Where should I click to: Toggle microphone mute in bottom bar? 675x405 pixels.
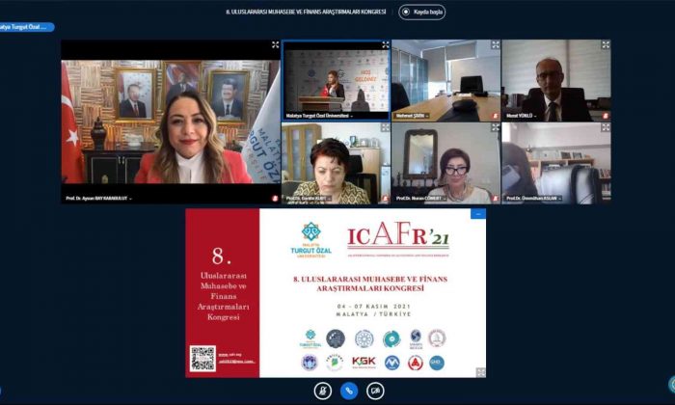click(323, 390)
